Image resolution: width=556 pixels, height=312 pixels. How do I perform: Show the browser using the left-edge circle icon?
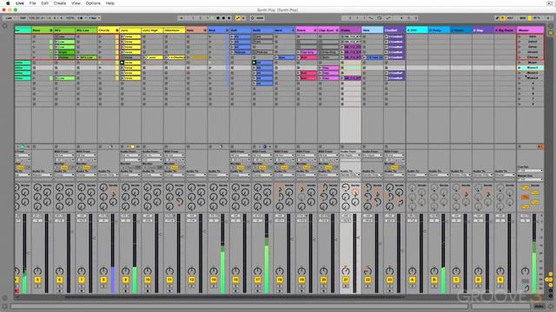pos(4,26)
